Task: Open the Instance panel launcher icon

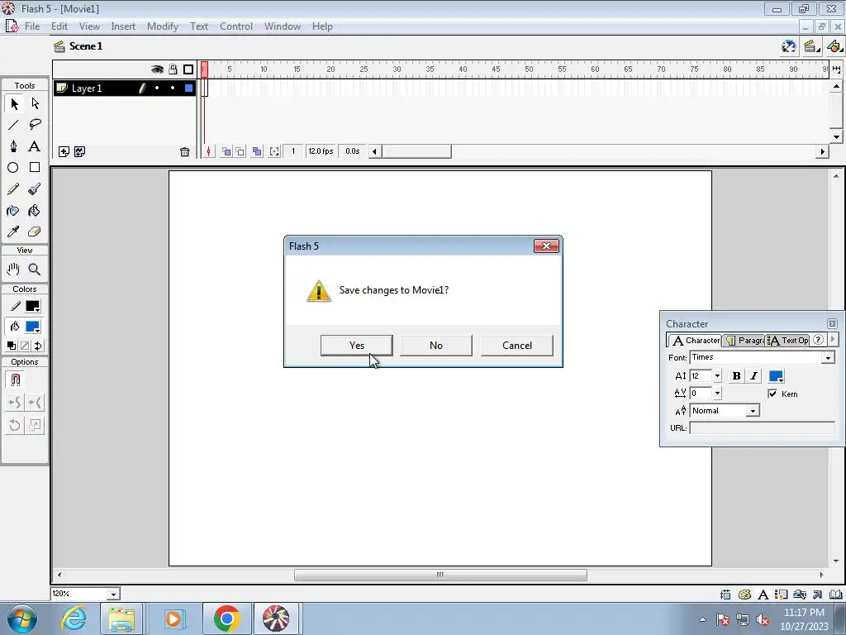Action: [x=781, y=594]
